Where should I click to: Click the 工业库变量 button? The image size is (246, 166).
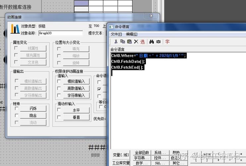pos(121,163)
